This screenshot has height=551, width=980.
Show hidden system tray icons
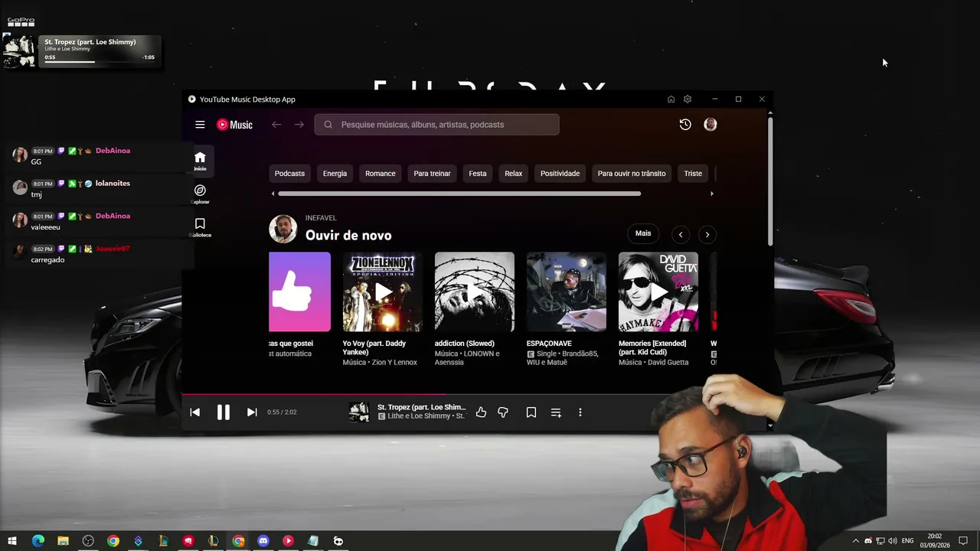(856, 541)
